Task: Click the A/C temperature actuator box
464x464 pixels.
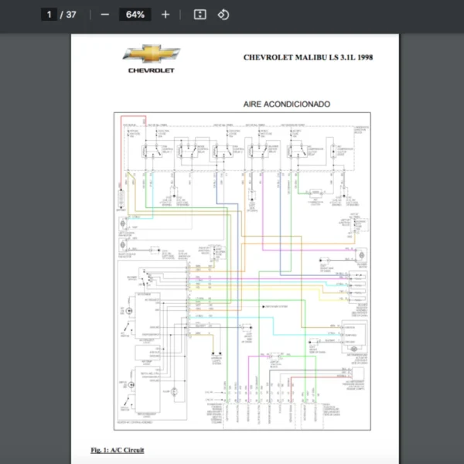Action: [355, 339]
